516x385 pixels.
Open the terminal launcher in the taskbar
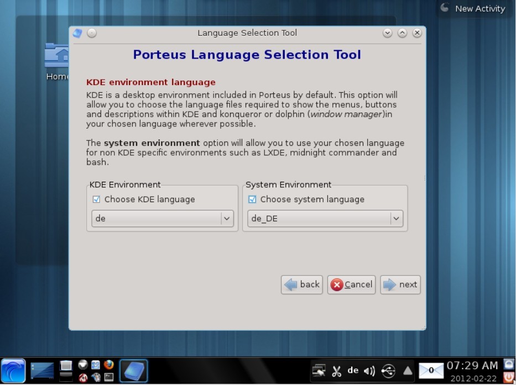coord(108,377)
